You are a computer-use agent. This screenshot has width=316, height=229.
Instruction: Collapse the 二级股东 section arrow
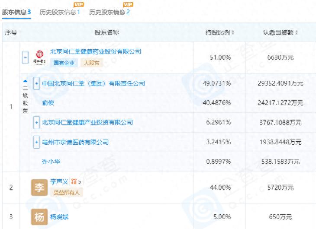click(x=25, y=81)
